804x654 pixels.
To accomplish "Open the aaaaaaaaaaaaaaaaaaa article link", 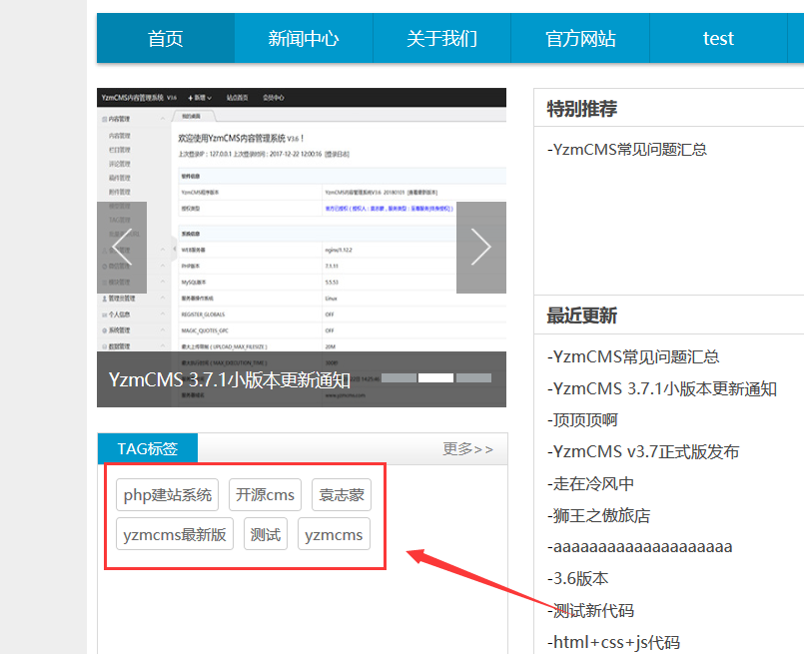I will (639, 547).
